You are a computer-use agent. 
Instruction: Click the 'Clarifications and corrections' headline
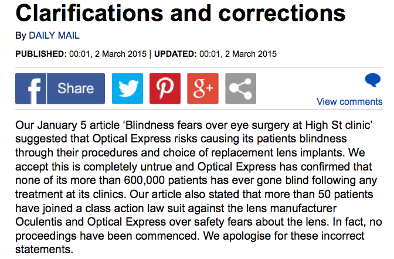coord(181,13)
